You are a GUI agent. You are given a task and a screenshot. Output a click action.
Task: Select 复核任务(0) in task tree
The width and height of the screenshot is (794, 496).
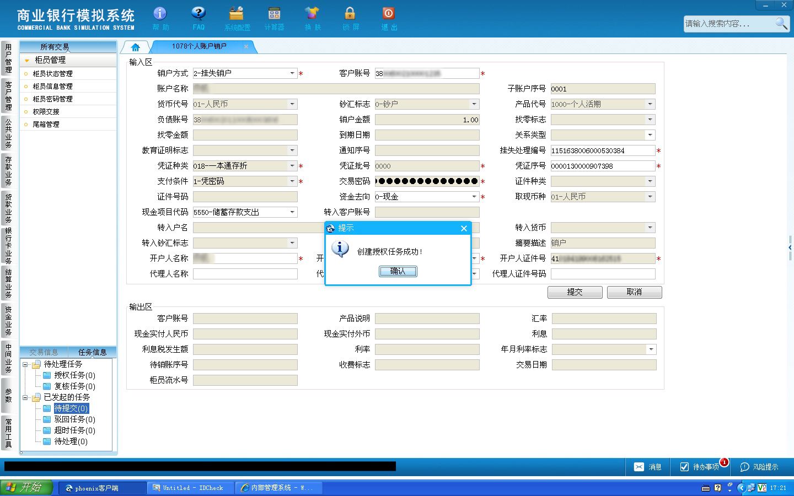coord(74,386)
